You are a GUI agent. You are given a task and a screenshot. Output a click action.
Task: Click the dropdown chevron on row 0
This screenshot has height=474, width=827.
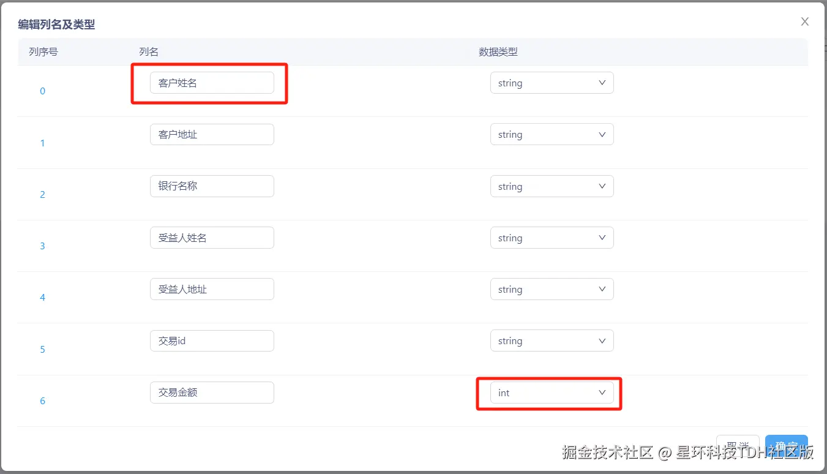click(602, 83)
